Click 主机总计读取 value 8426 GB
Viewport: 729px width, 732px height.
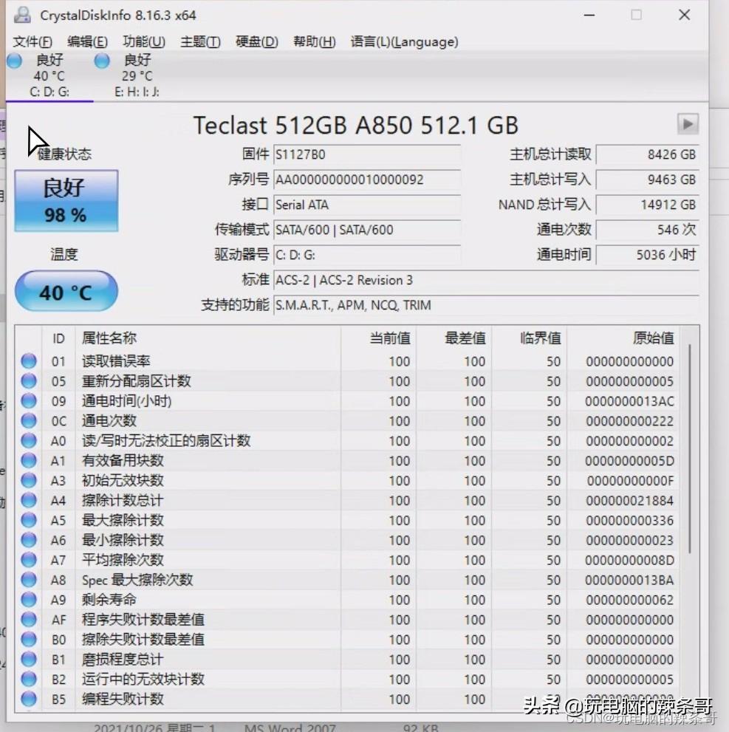click(x=647, y=154)
